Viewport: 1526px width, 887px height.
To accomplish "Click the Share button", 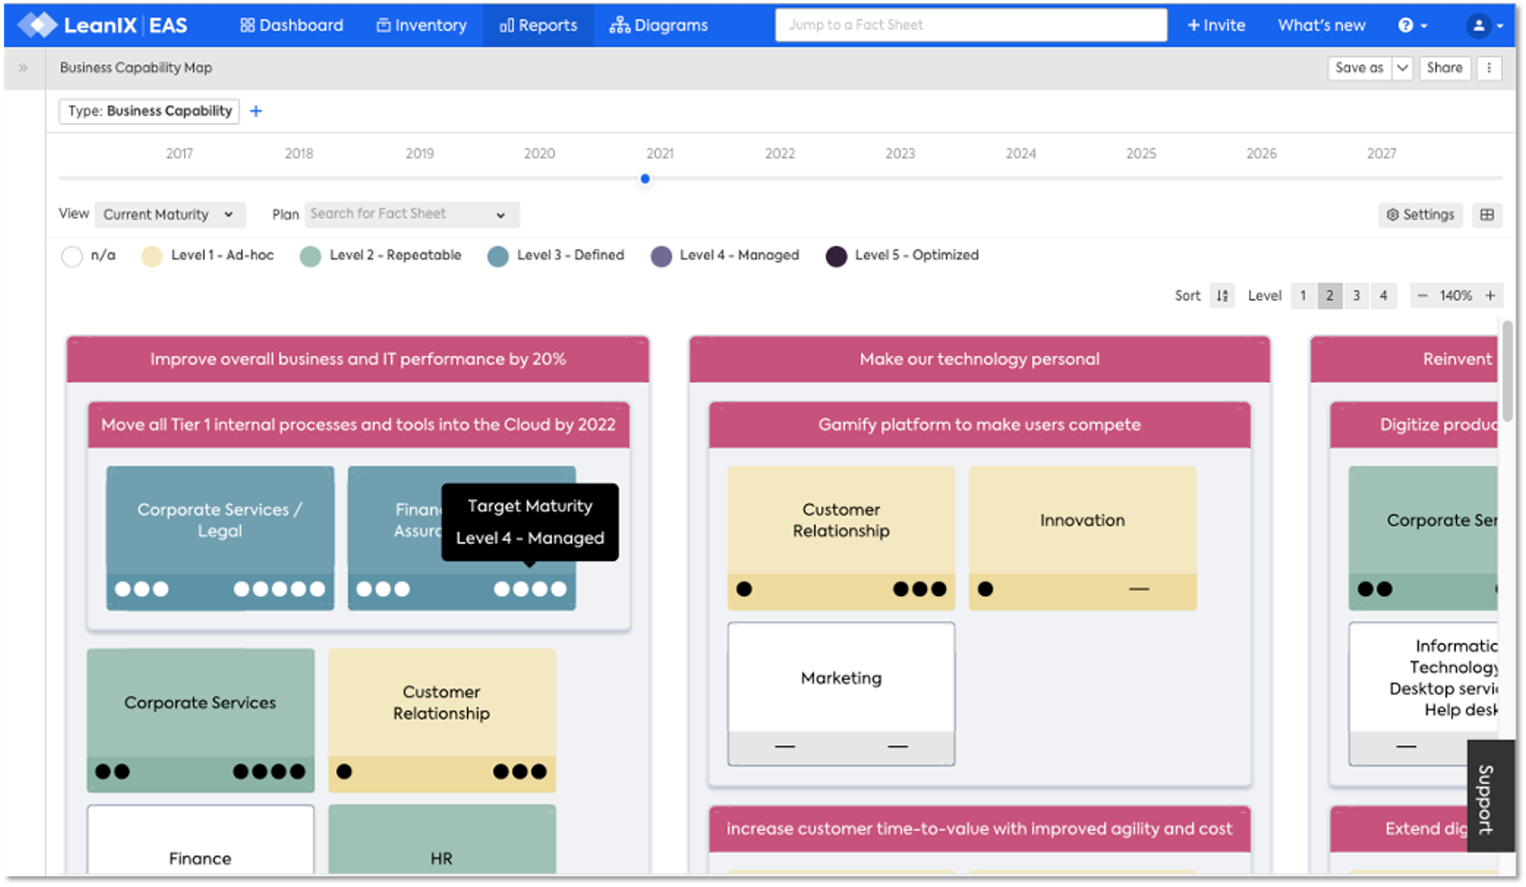I will pos(1444,68).
